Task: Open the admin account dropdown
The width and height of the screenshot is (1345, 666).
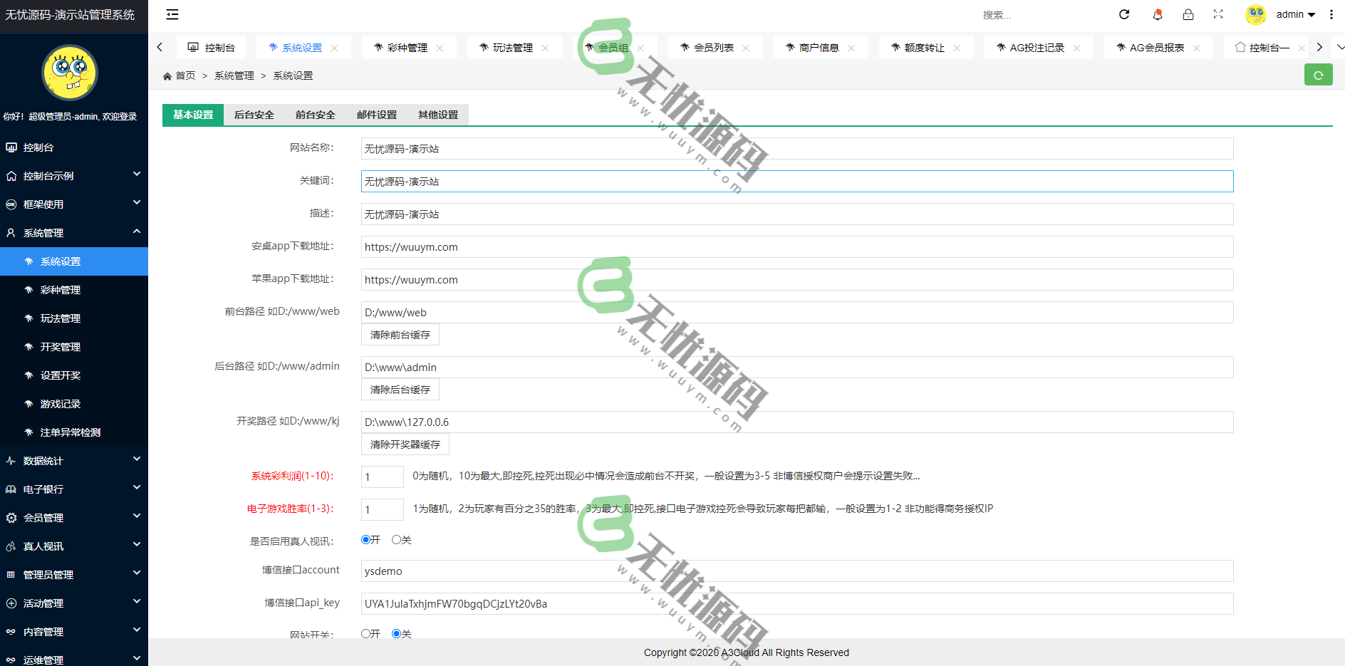Action: 1293,14
